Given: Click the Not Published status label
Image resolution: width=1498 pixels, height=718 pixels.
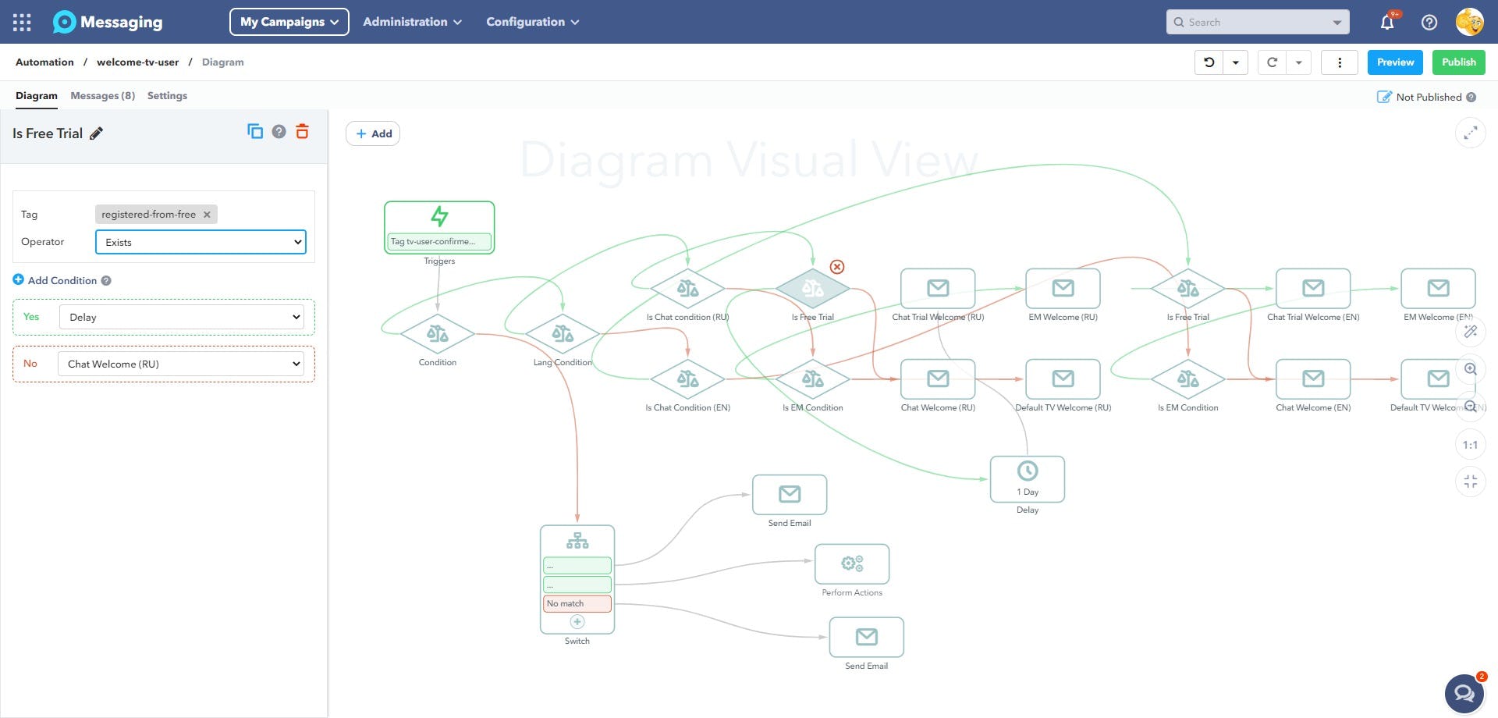Looking at the screenshot, I should click(1429, 98).
